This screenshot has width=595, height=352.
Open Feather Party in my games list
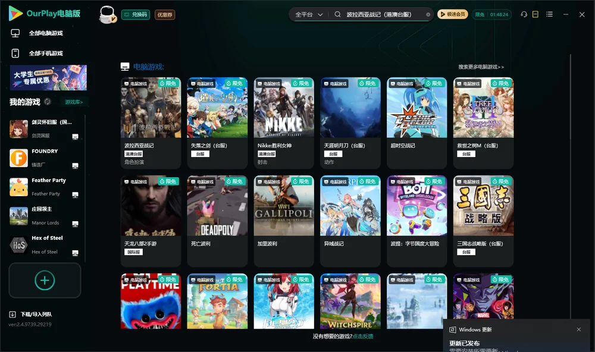[x=45, y=187]
